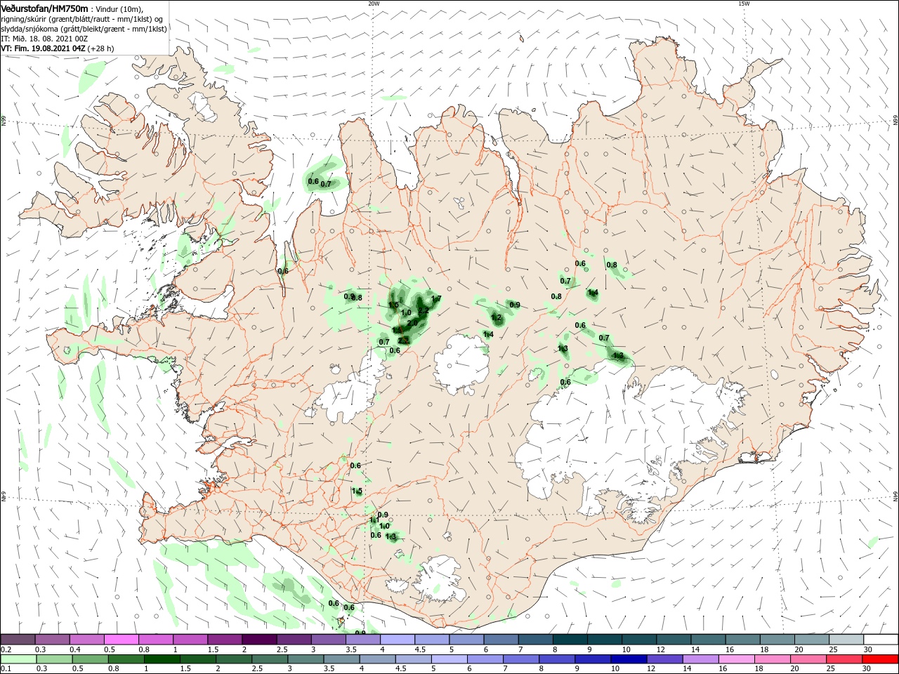The image size is (899, 674).
Task: Click the '15W' longitude label at top
Action: pos(744,4)
